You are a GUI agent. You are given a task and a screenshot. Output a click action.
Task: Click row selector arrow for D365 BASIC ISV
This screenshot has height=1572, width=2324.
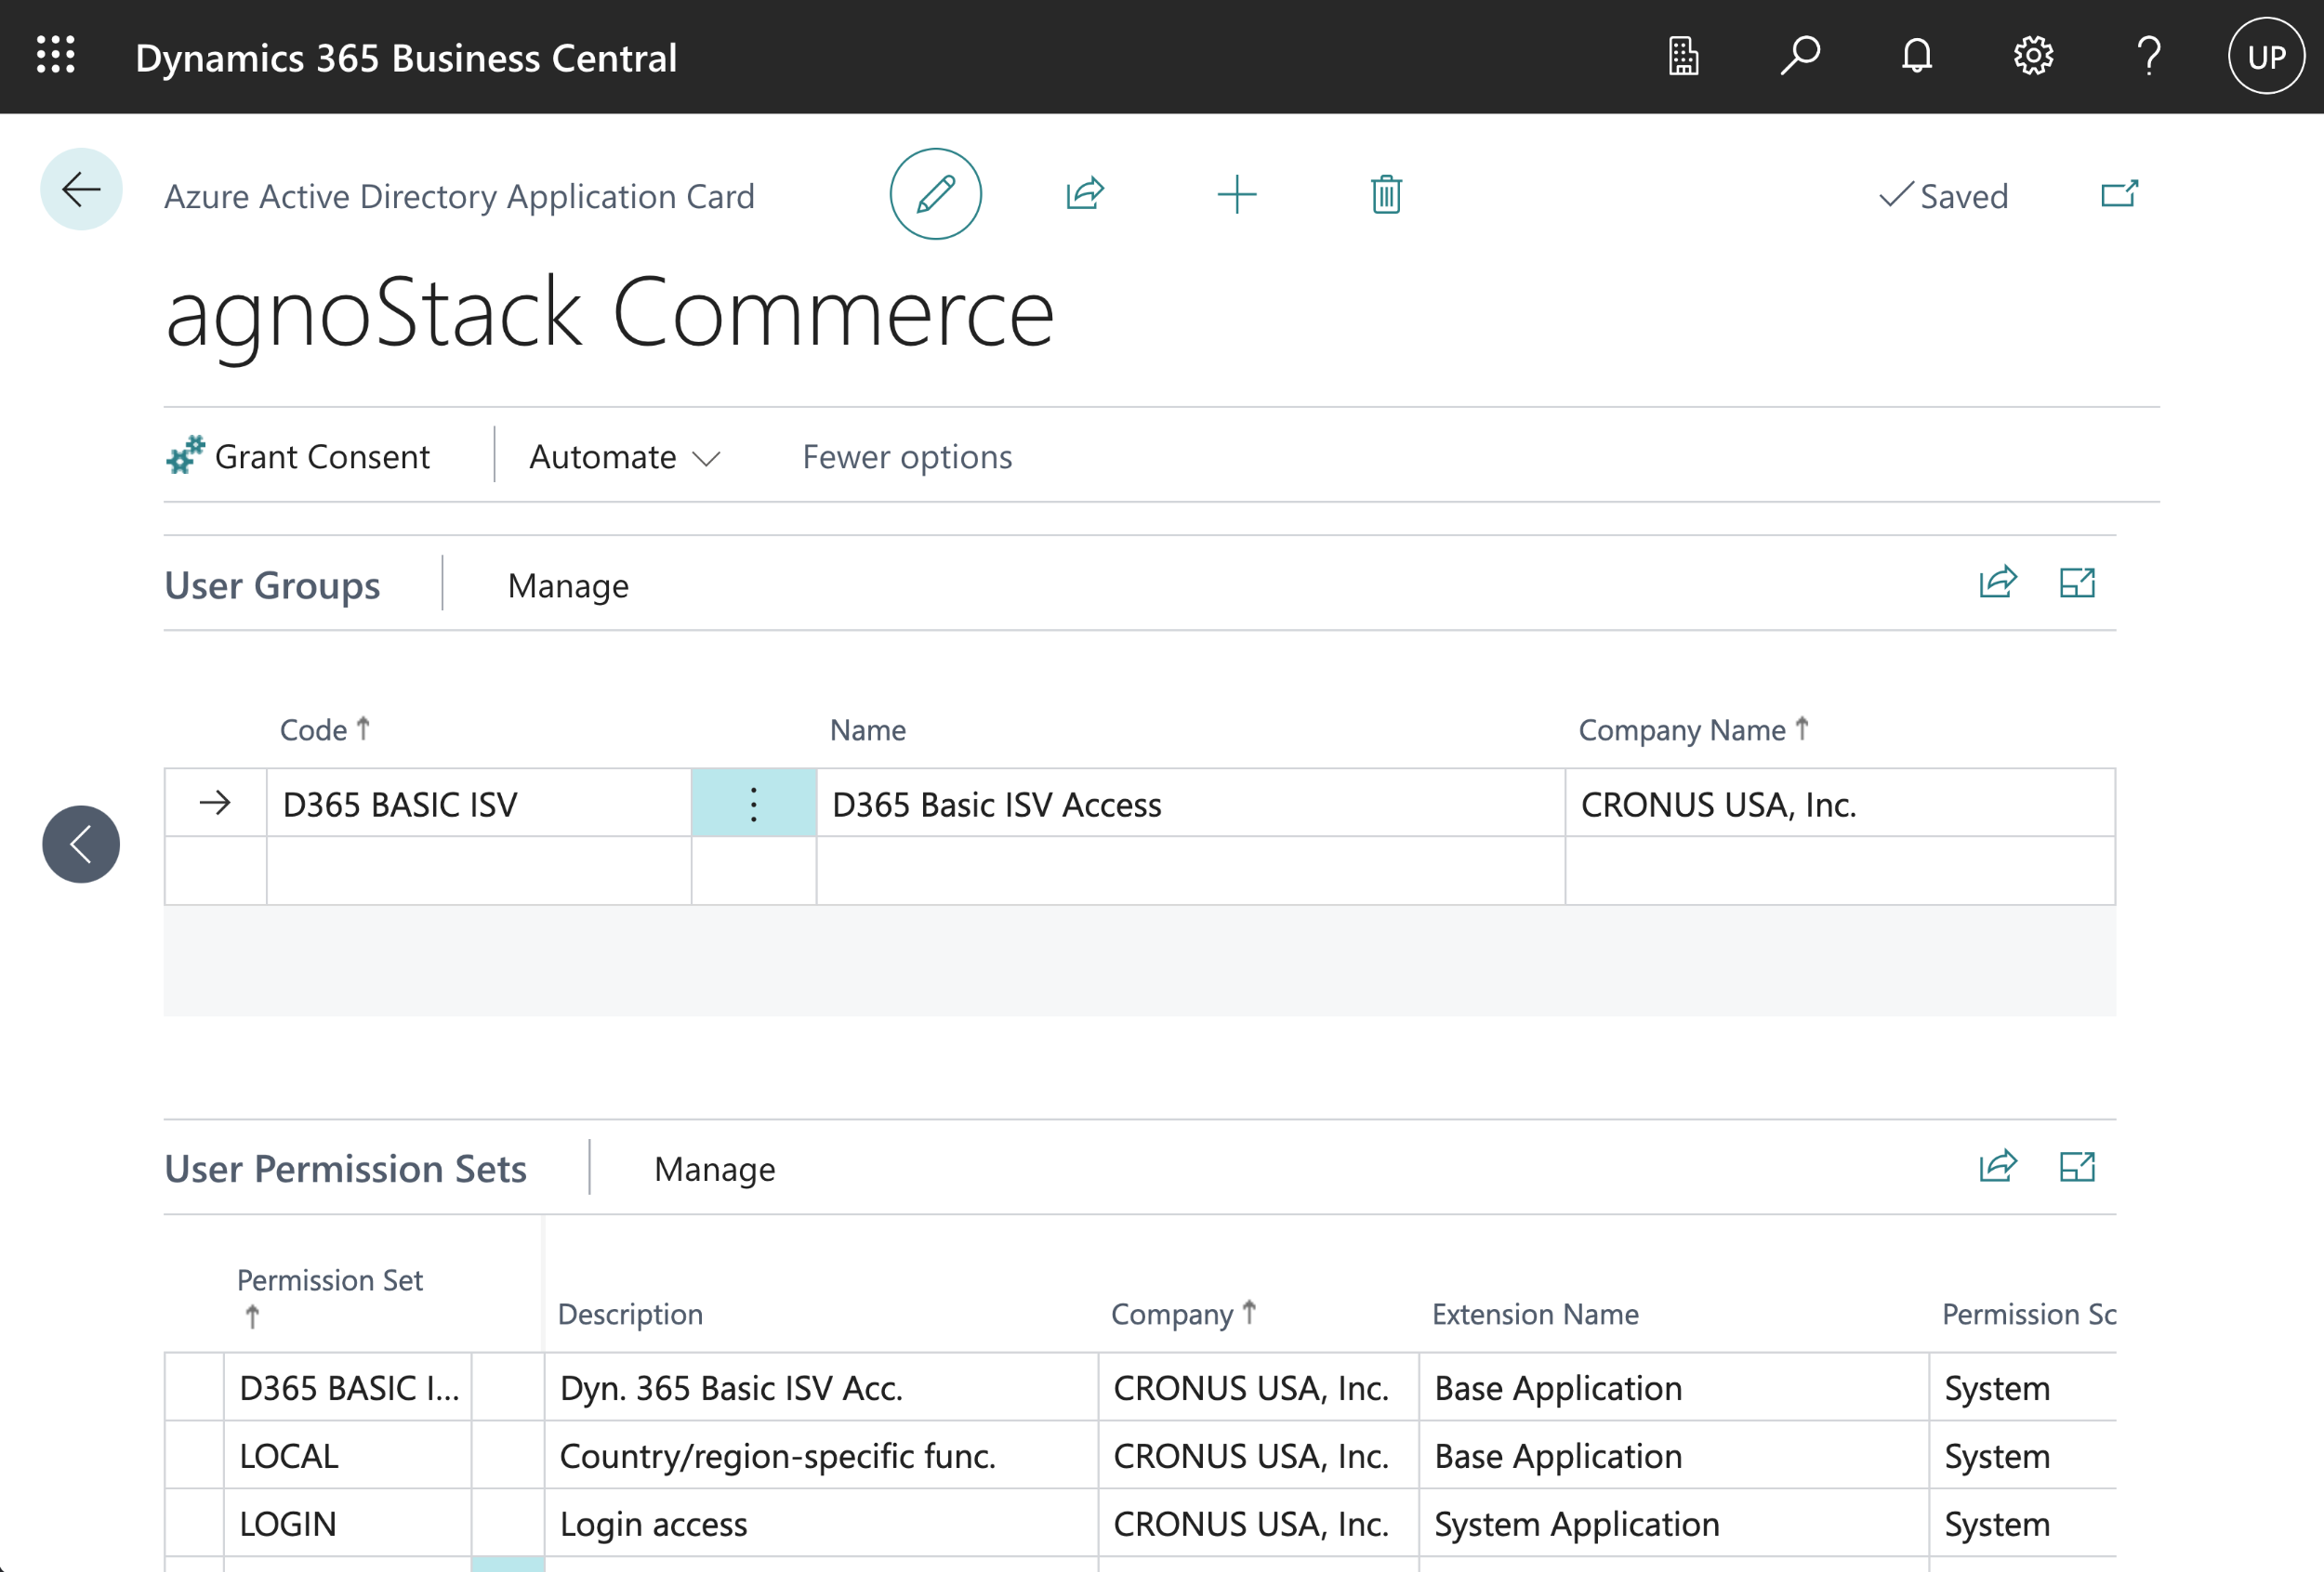215,803
